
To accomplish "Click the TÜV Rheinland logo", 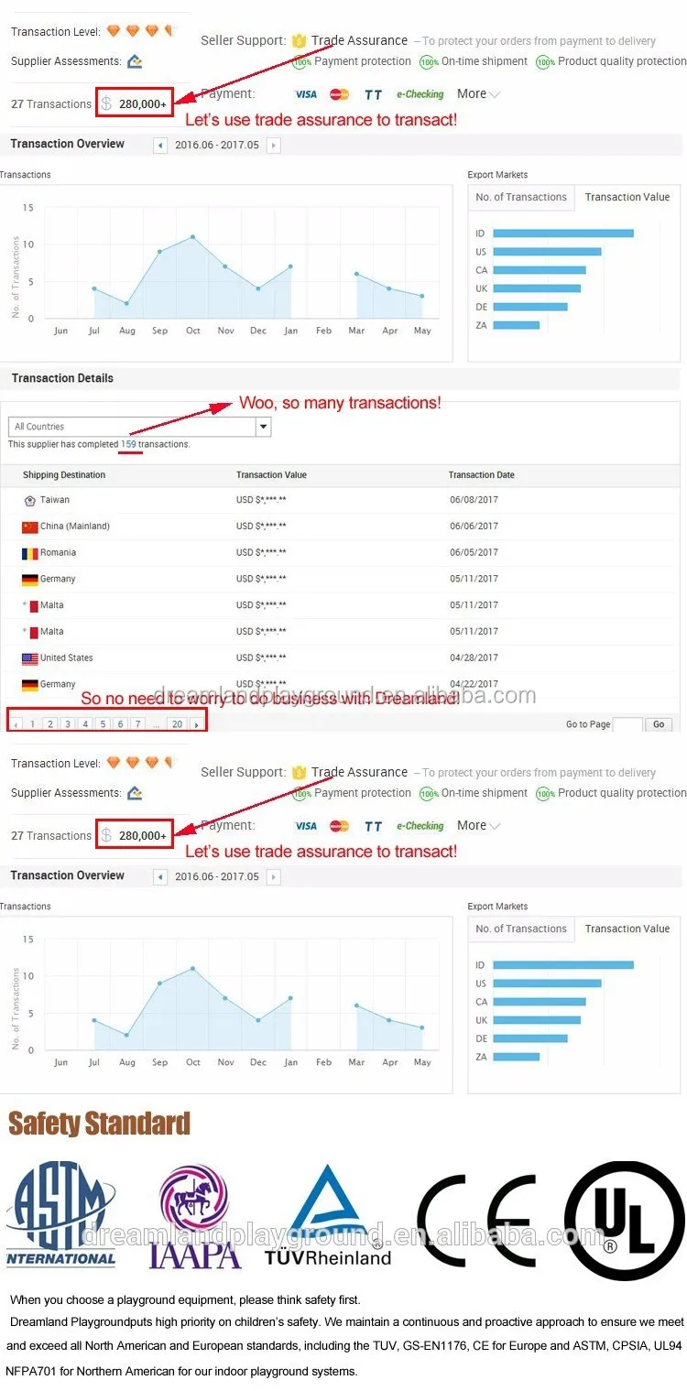I will coord(328,1215).
